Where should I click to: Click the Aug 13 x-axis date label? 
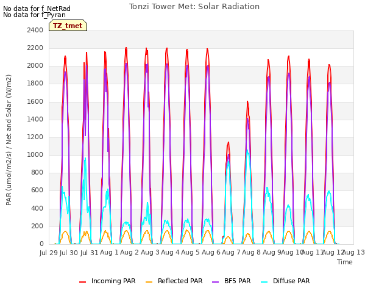354,252
